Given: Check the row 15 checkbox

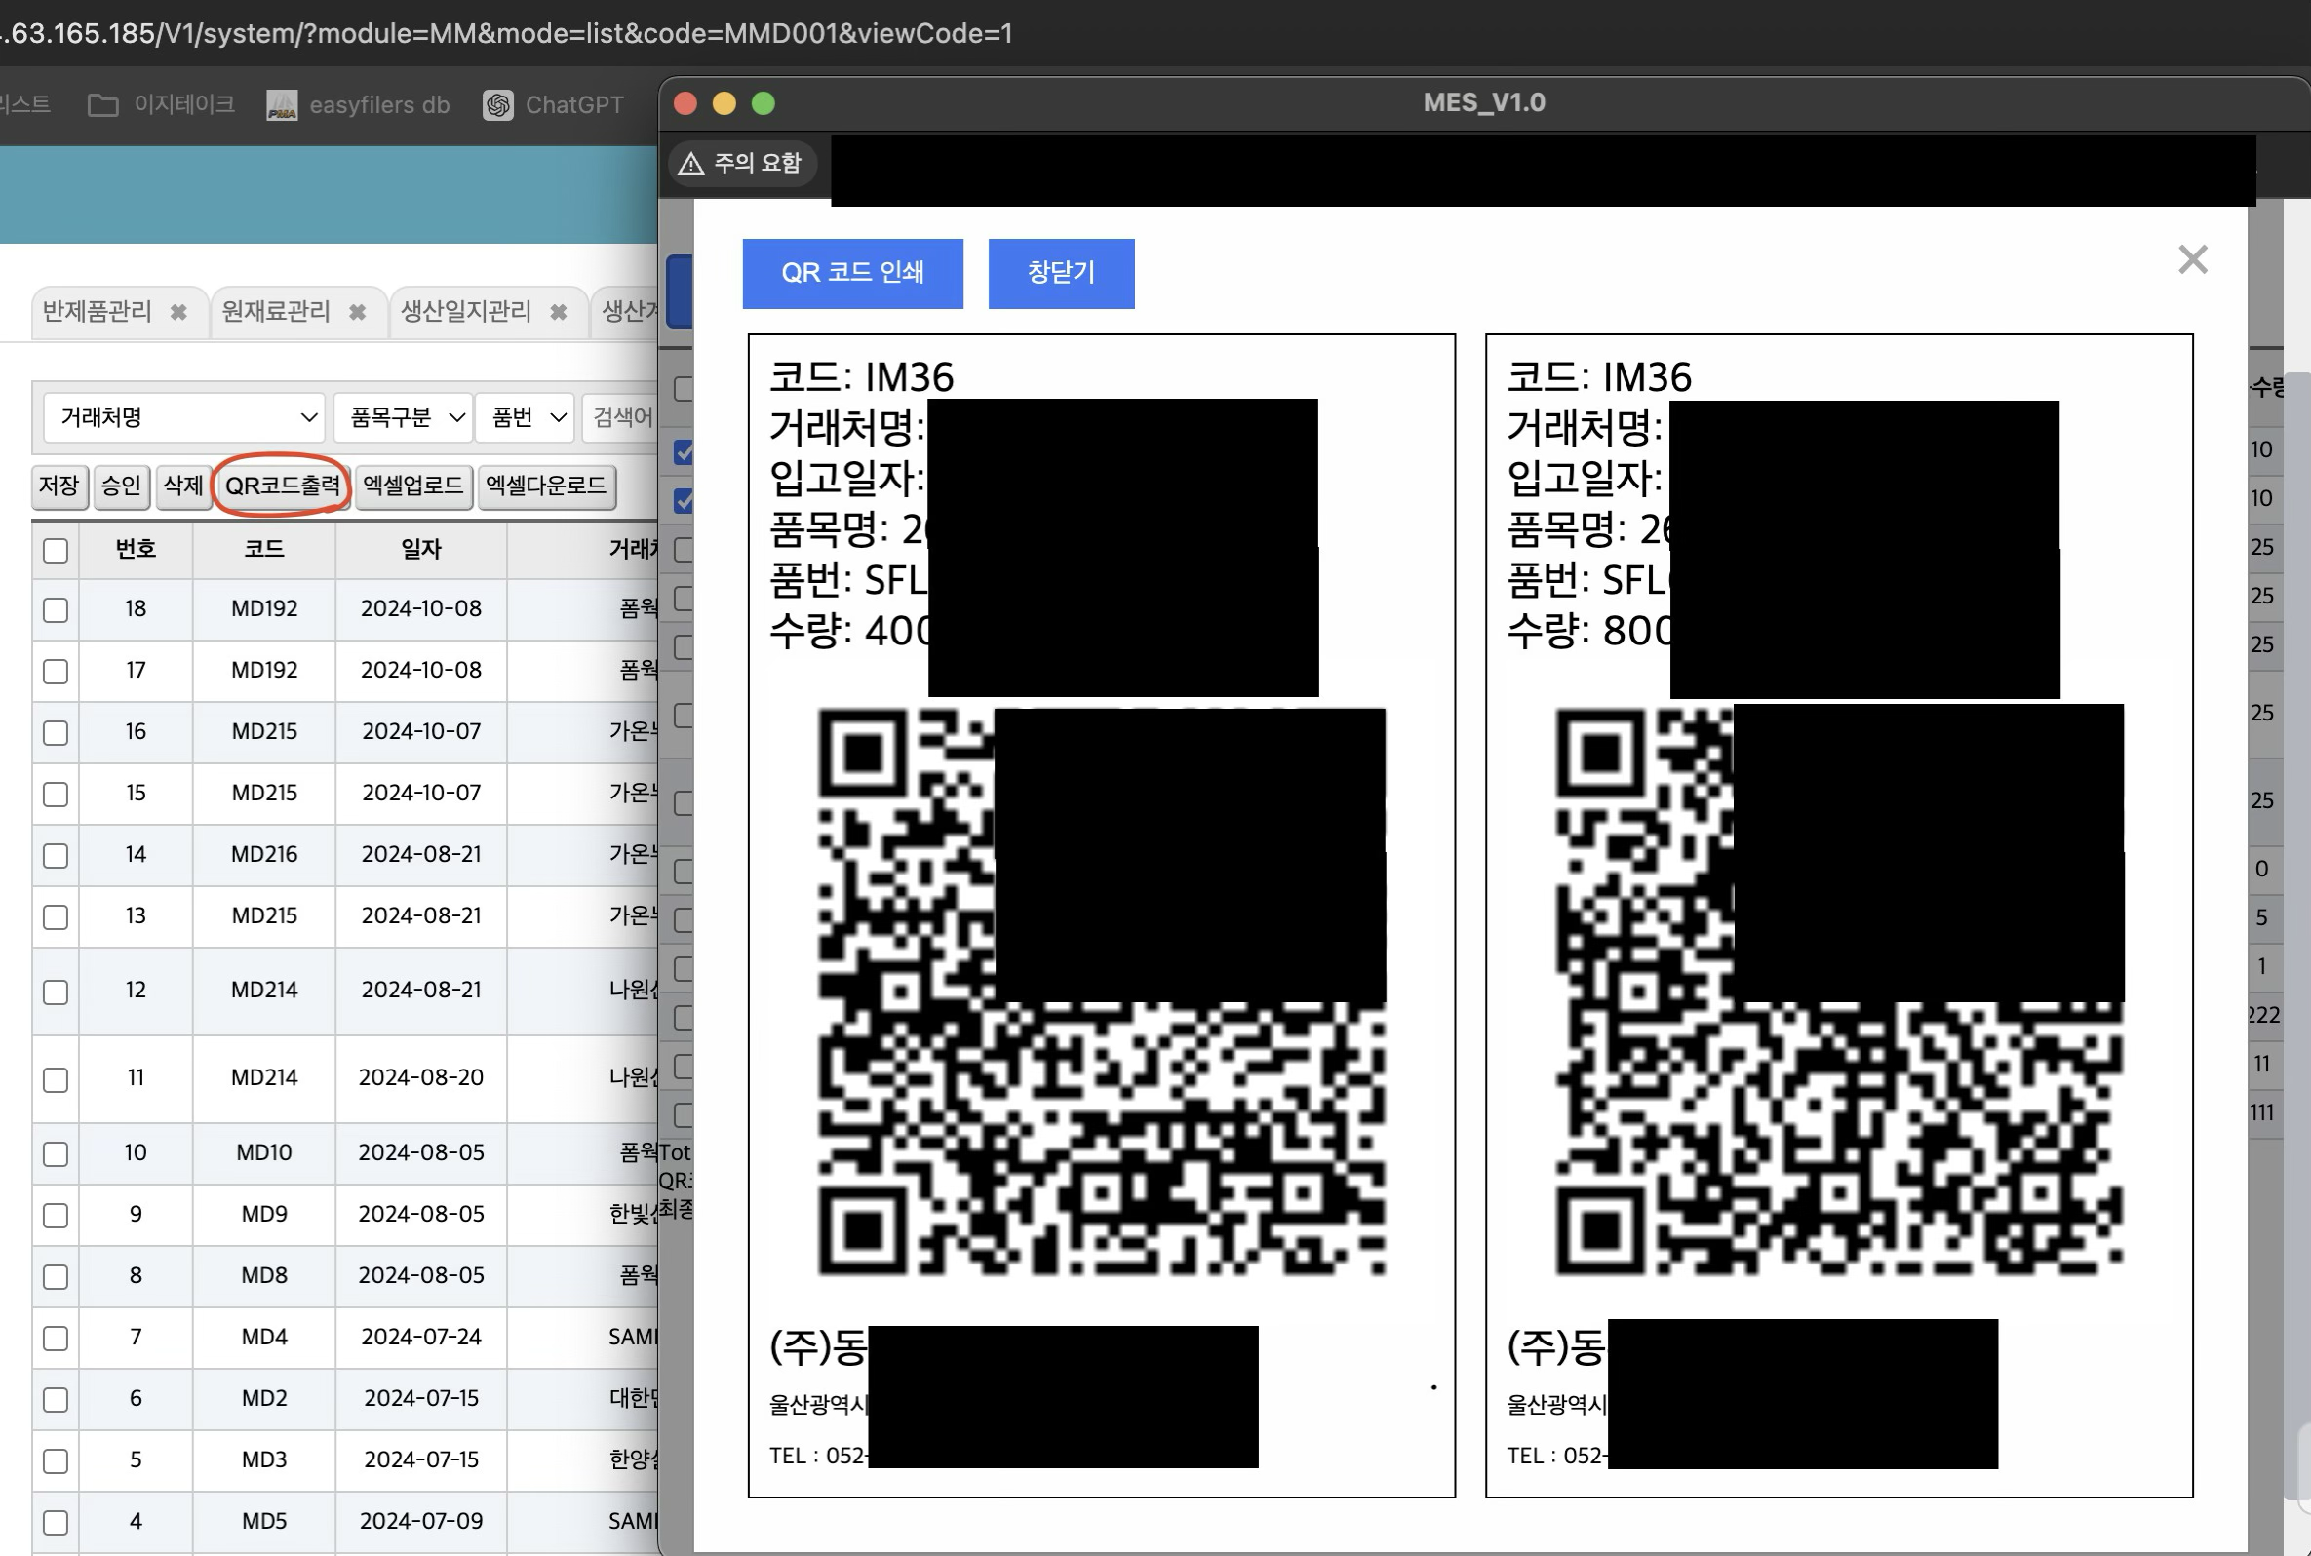Looking at the screenshot, I should (x=56, y=794).
